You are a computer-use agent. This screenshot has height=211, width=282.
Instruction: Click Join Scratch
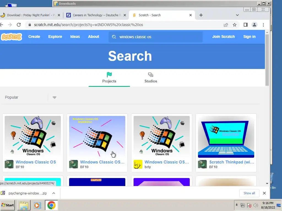coord(223,37)
